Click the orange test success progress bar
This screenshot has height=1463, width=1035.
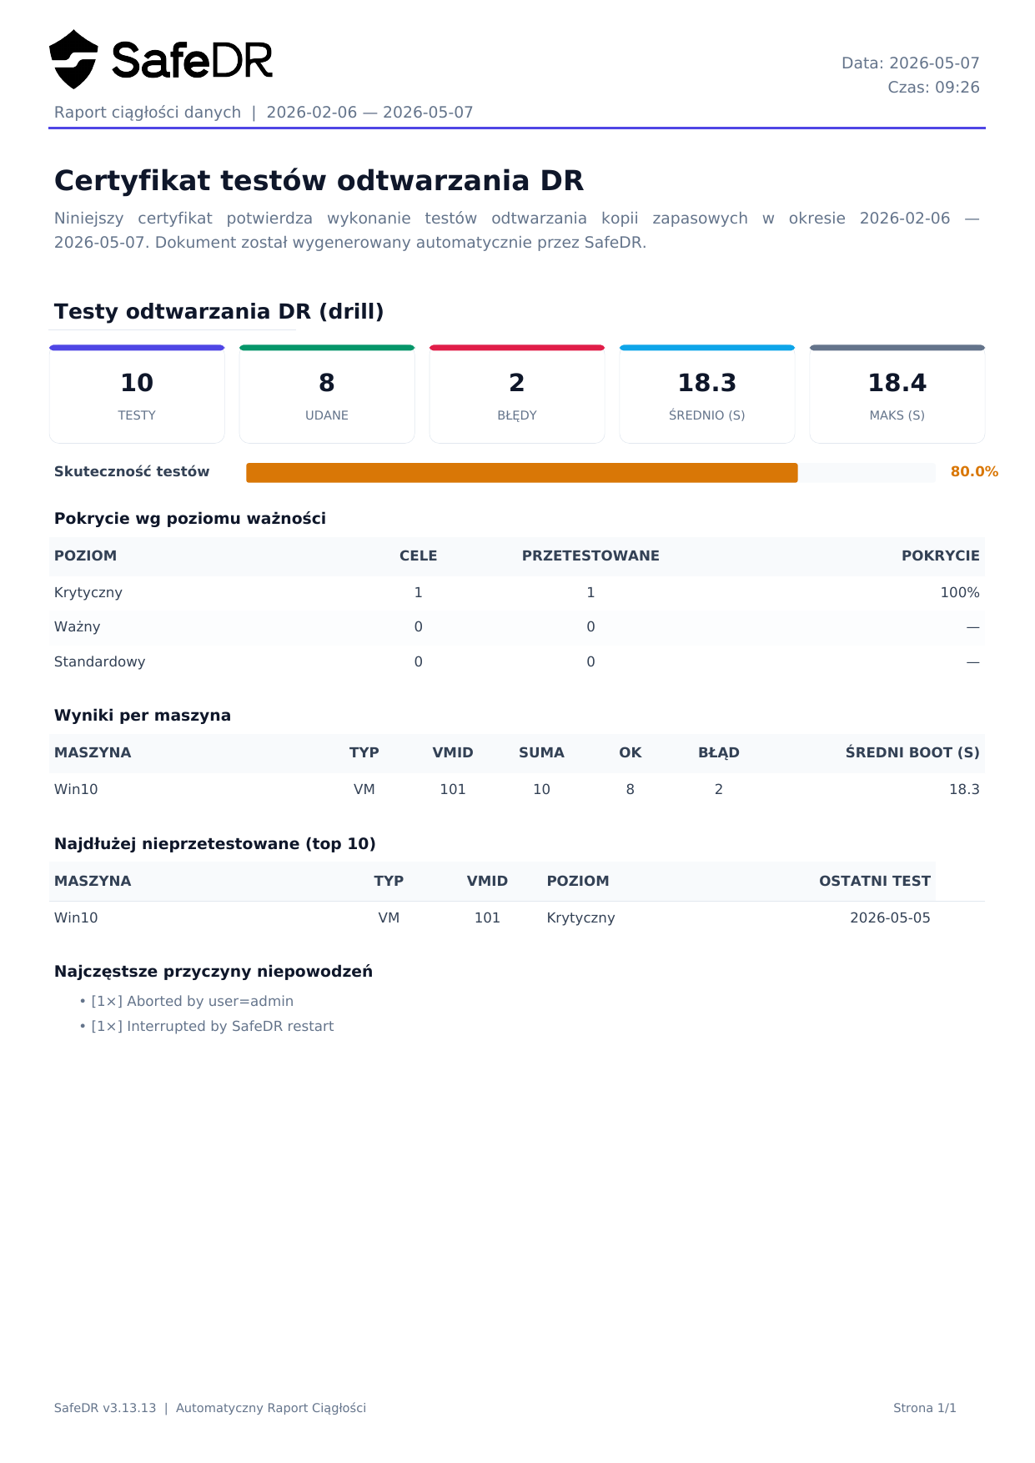tap(522, 473)
